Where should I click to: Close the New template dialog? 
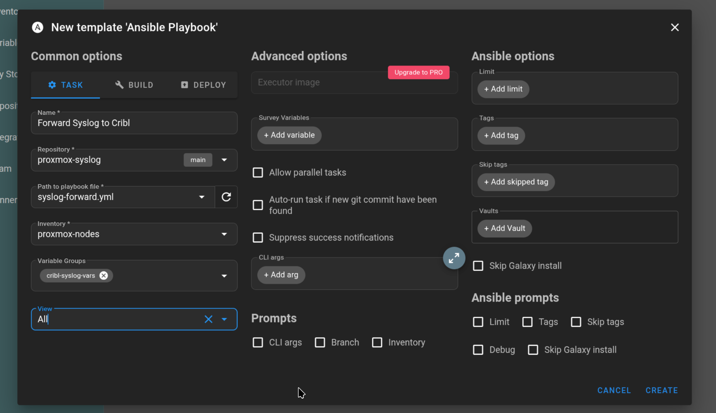675,27
